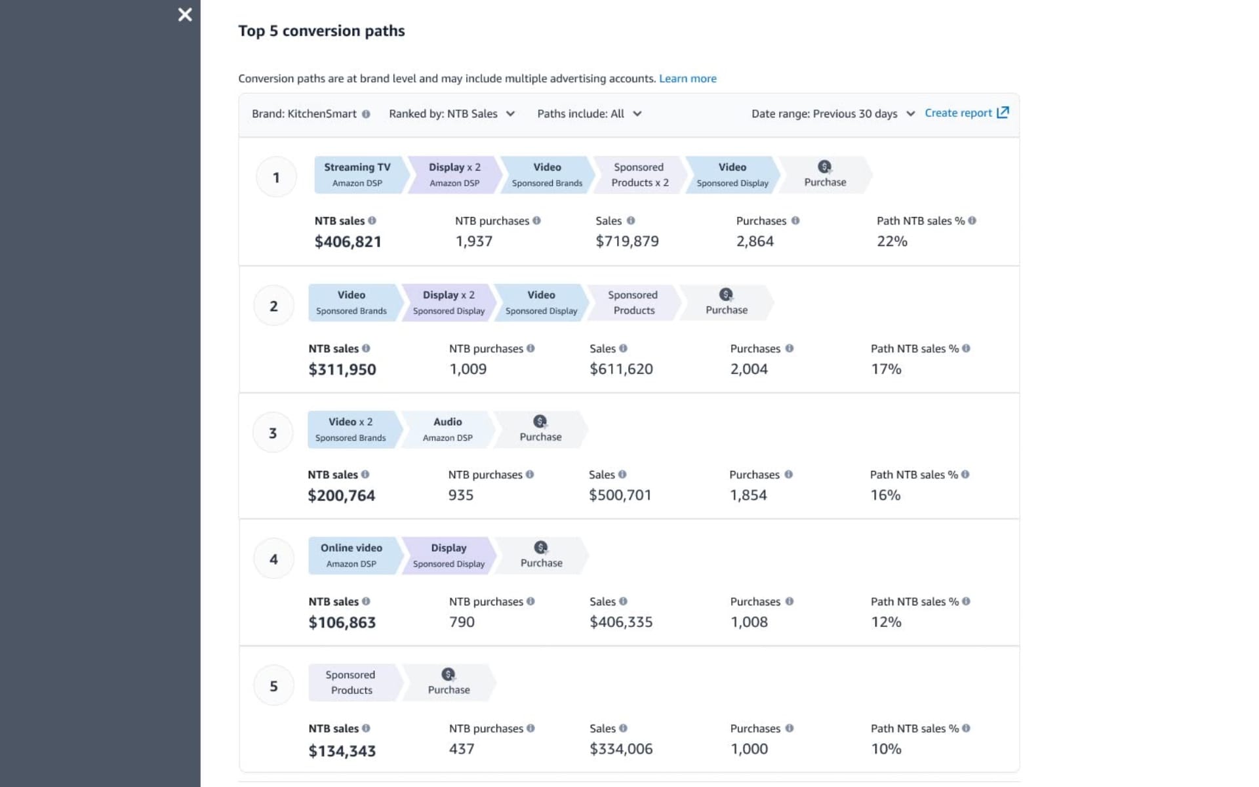This screenshot has width=1259, height=787.
Task: Close the Top 5 conversion paths panel
Action: click(x=185, y=14)
